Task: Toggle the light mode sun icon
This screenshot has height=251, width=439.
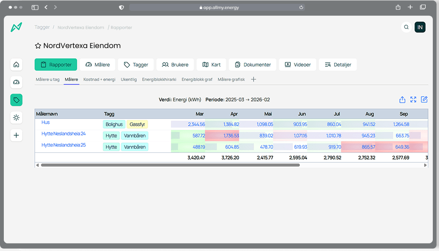Action: pyautogui.click(x=16, y=118)
